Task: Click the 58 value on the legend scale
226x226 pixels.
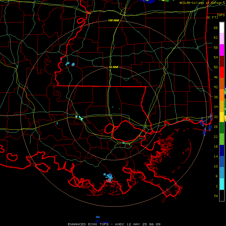Action: click(x=216, y=47)
